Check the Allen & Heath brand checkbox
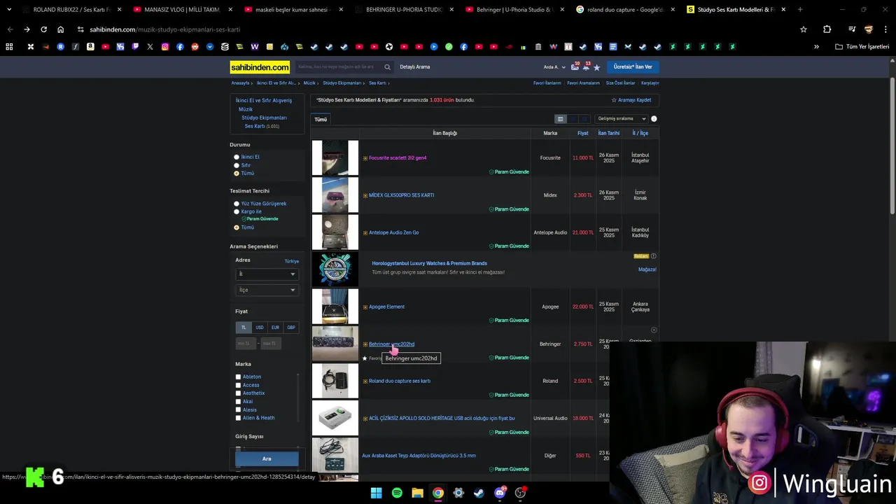 pyautogui.click(x=238, y=418)
